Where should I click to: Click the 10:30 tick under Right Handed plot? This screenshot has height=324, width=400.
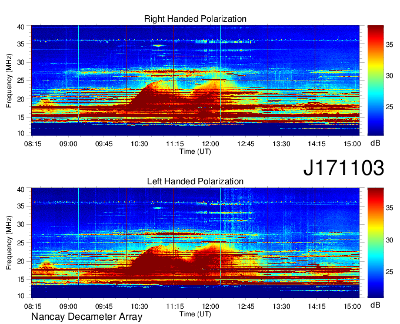click(139, 144)
